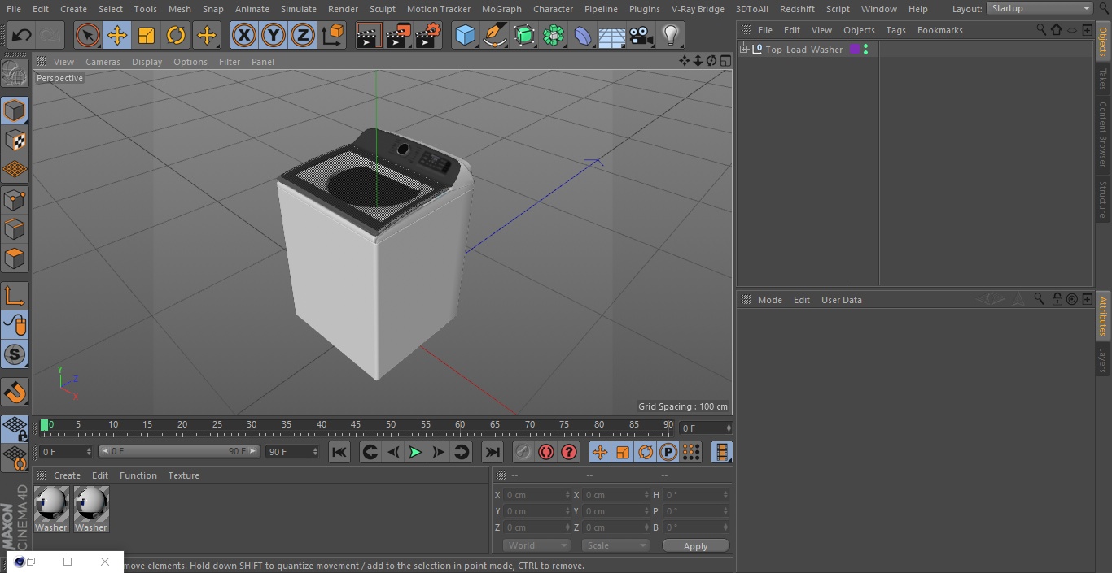Open Edit Render Settings icon
This screenshot has width=1112, height=573.
pos(428,35)
